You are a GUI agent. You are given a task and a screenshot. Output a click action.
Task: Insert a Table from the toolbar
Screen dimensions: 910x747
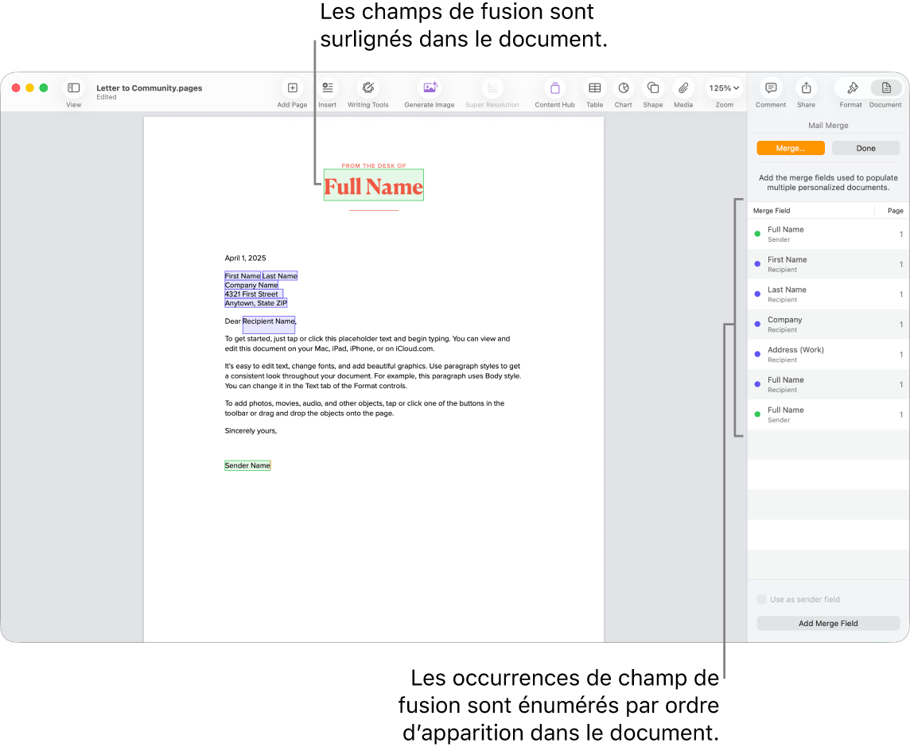point(593,88)
